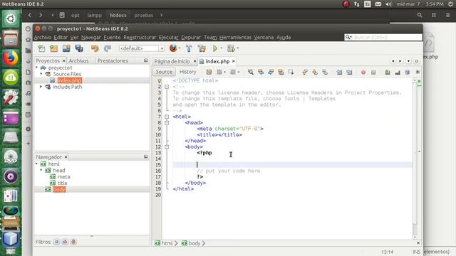This screenshot has width=456, height=256.
Task: Open the Ubuntu Dash home icon
Action: click(x=11, y=19)
